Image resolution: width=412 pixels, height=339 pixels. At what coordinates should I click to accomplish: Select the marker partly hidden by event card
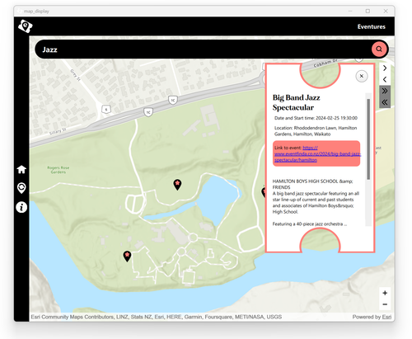tap(264, 192)
